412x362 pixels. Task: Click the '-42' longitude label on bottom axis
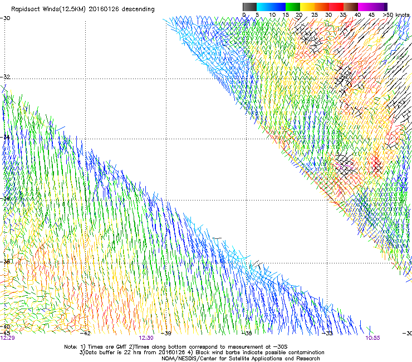point(85,334)
